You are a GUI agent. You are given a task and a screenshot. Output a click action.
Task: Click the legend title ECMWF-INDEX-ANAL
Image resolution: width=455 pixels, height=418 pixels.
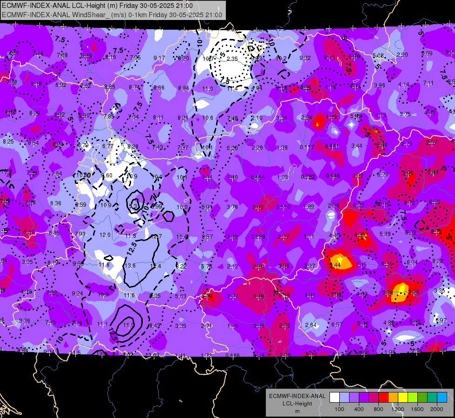[x=297, y=396]
